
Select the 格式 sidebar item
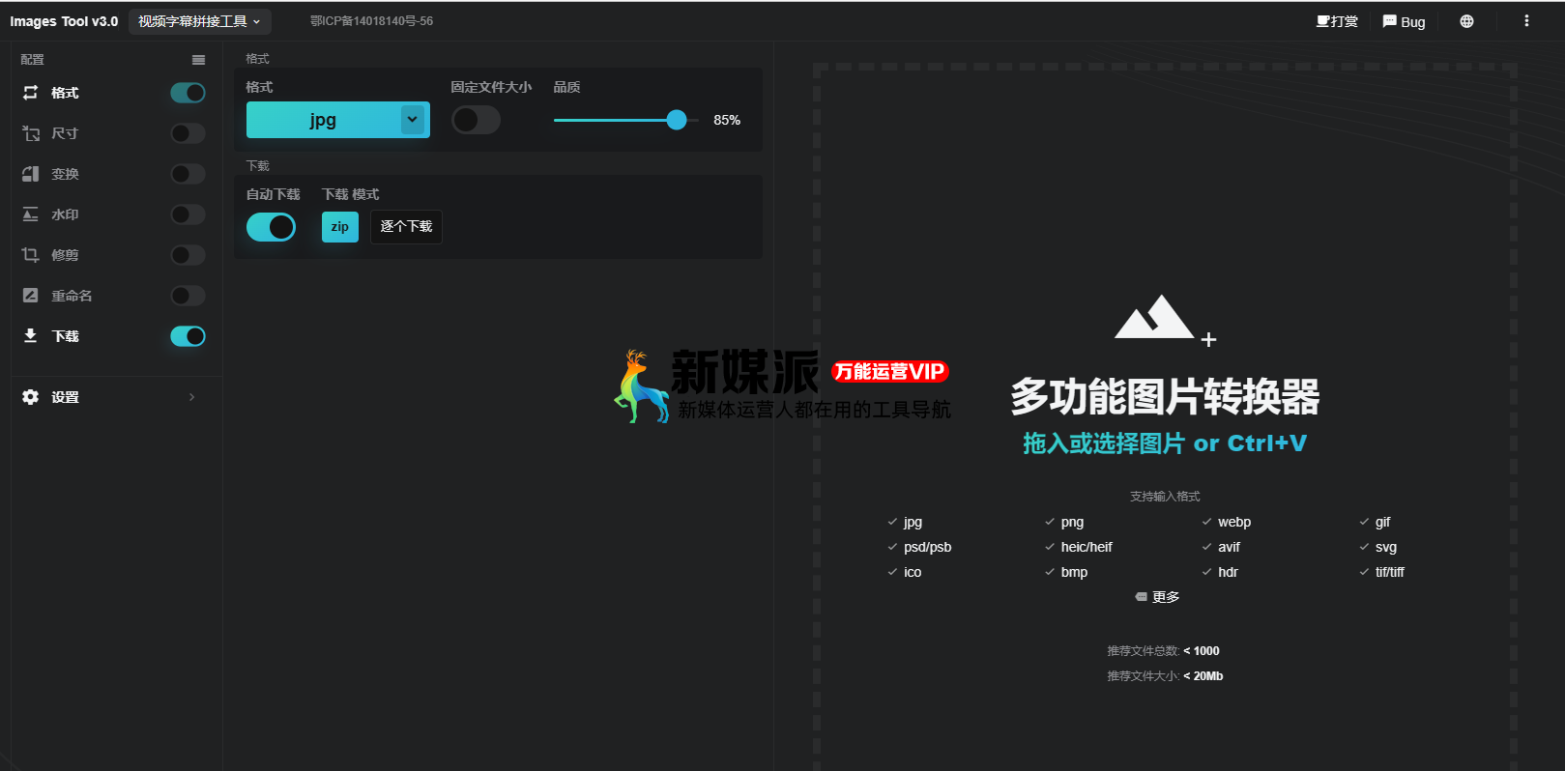pyautogui.click(x=65, y=93)
